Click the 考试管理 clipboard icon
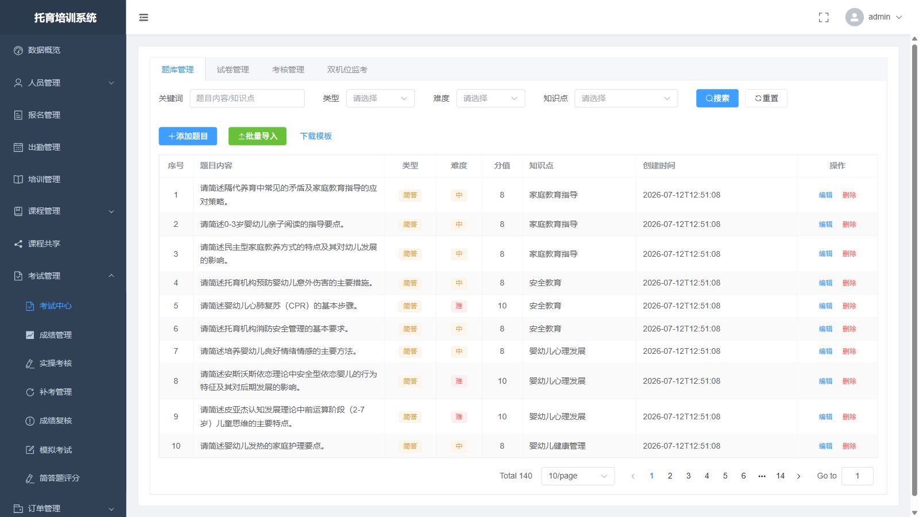Screen dimensions: 919x517 [x=18, y=276]
